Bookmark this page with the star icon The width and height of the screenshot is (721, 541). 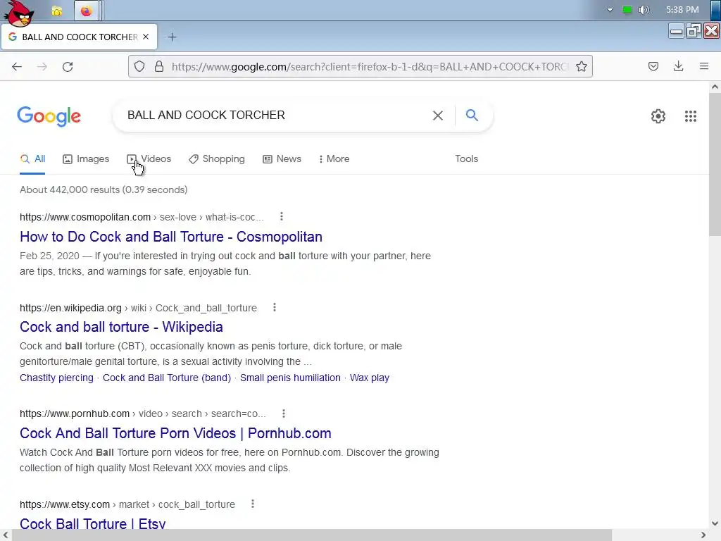(x=581, y=67)
